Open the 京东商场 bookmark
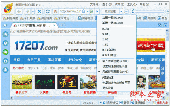Viewport: 170px width, 106px height. tap(61, 18)
